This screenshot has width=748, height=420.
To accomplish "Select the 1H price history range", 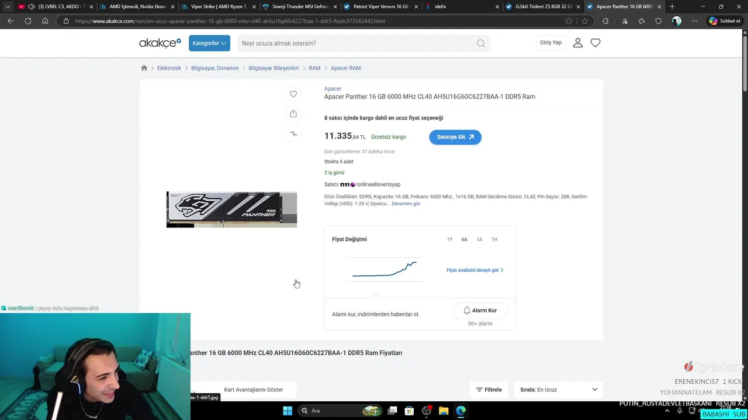I will [494, 240].
